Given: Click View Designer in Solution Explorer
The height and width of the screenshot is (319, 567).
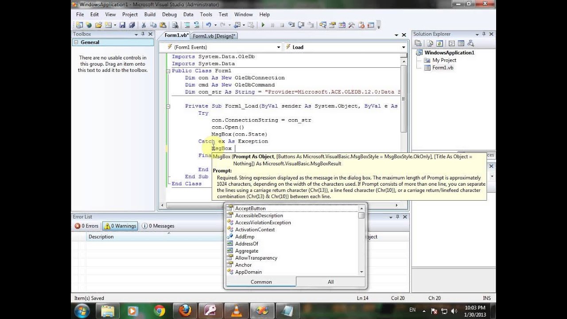Looking at the screenshot, I should (461, 43).
